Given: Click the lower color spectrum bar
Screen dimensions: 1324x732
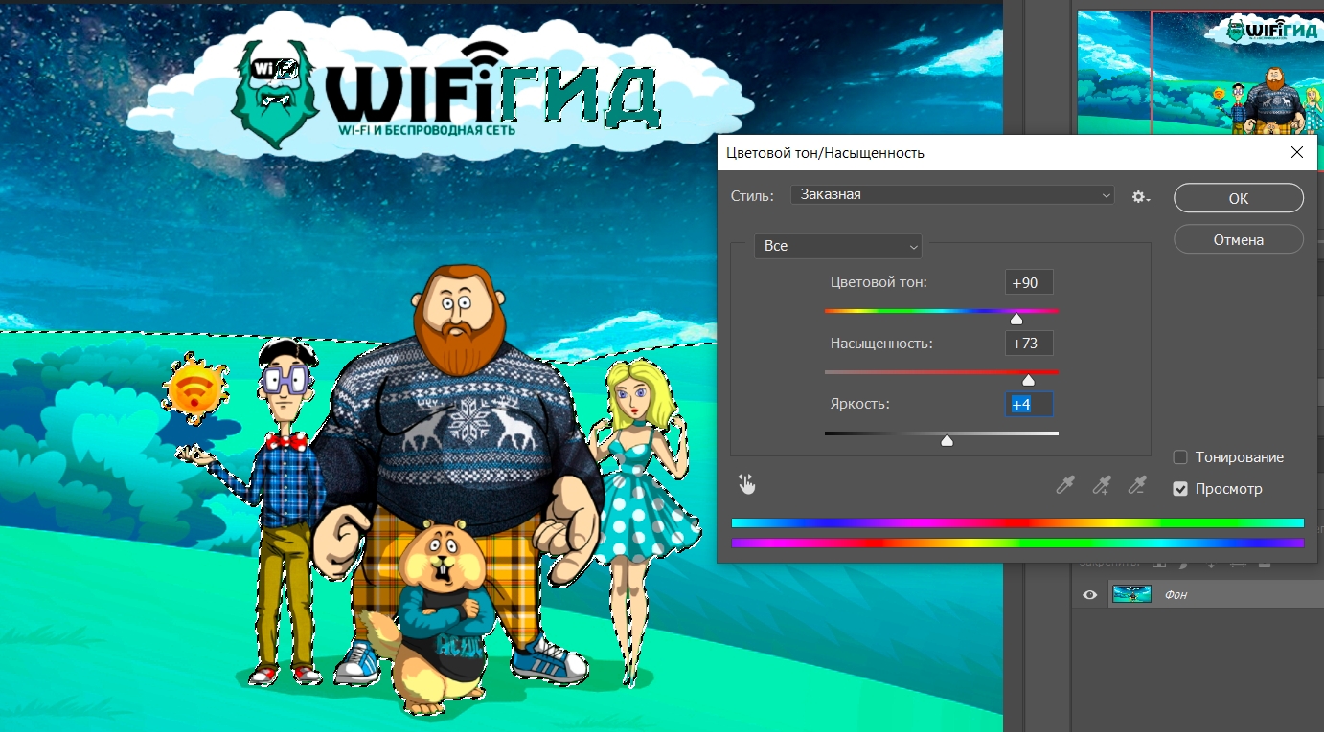Looking at the screenshot, I should point(1017,543).
